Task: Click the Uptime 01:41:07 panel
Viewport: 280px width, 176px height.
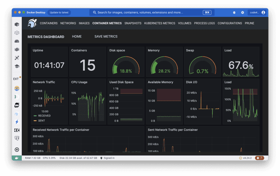Action: point(49,62)
